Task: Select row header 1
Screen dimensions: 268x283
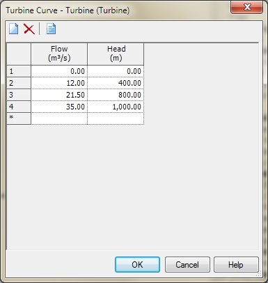Action: tap(19, 71)
